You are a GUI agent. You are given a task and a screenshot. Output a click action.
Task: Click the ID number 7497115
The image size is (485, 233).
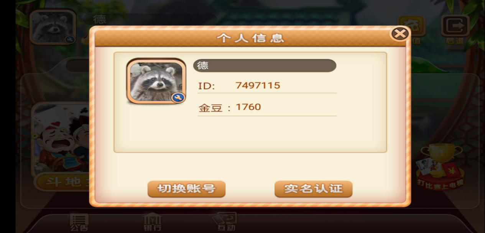pyautogui.click(x=258, y=85)
